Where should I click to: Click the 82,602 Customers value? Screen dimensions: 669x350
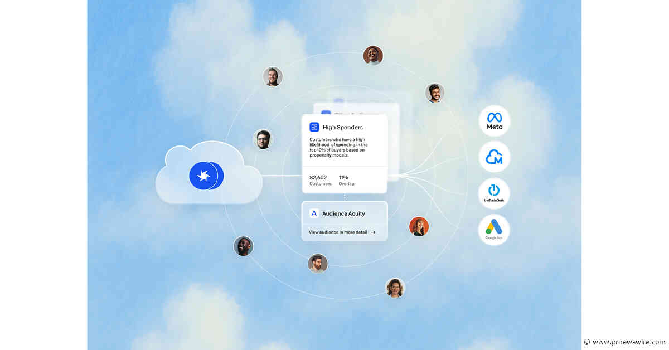tap(321, 180)
